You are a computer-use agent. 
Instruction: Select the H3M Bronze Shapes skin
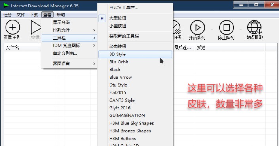(x=135, y=131)
